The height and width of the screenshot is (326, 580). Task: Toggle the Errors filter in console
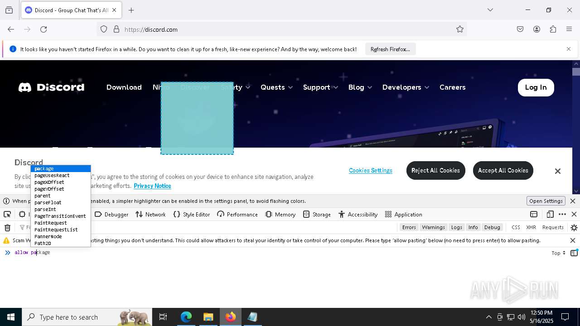[x=409, y=227]
